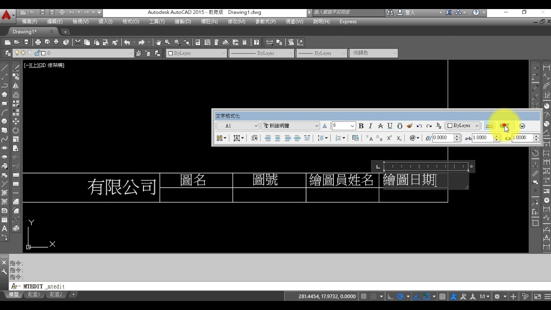Open the text formatting options circle button

pyautogui.click(x=522, y=126)
